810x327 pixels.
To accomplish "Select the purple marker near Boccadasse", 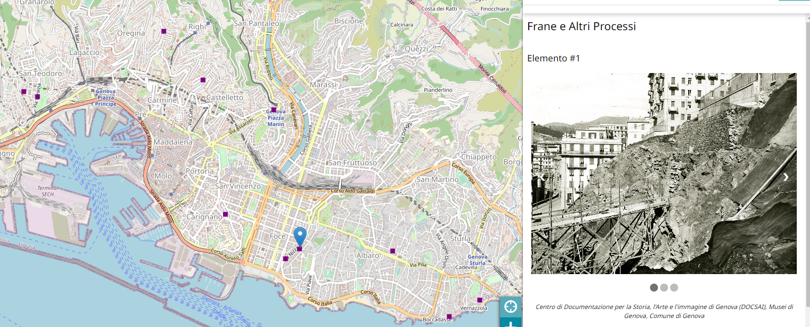I will [449, 317].
